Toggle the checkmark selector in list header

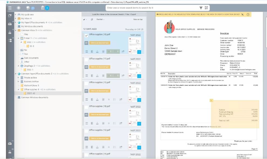point(84,20)
